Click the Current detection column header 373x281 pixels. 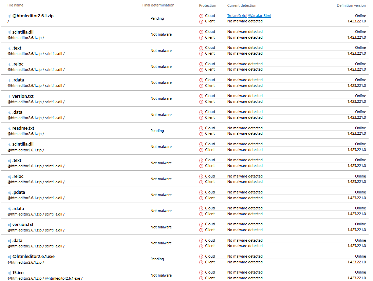(x=242, y=5)
